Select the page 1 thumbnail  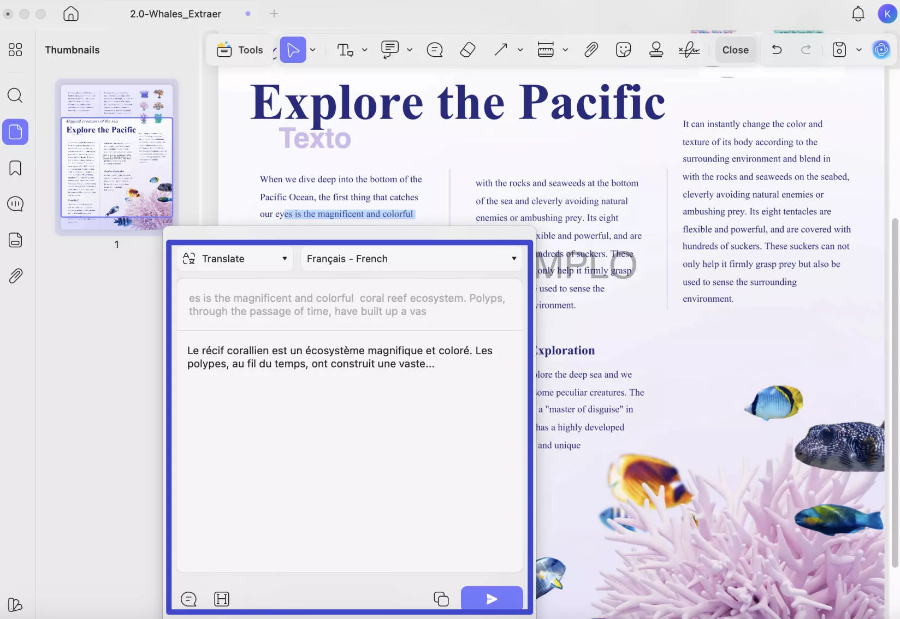pyautogui.click(x=116, y=157)
